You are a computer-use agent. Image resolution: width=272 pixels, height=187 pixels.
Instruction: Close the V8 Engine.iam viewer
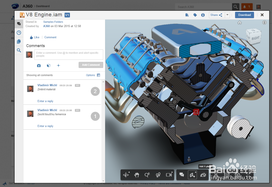pyautogui.click(x=262, y=15)
